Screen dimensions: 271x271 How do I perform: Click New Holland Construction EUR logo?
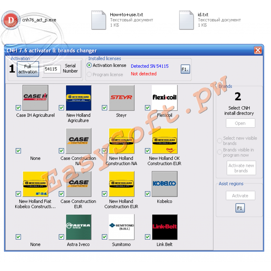tap(121, 184)
